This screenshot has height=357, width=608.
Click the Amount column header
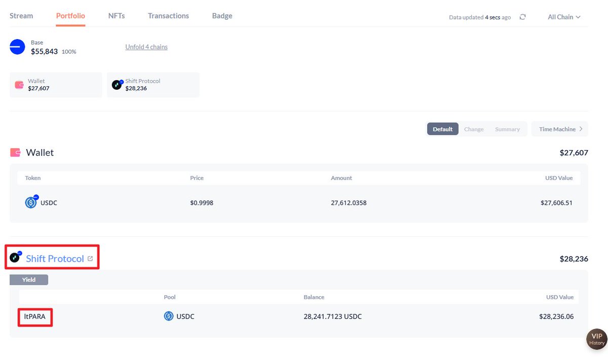341,178
